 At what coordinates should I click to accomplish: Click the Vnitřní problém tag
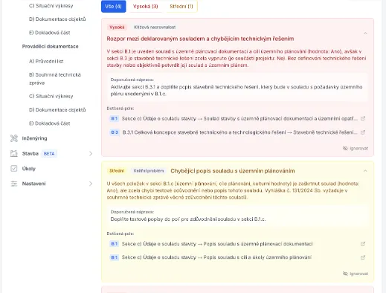[149, 171]
